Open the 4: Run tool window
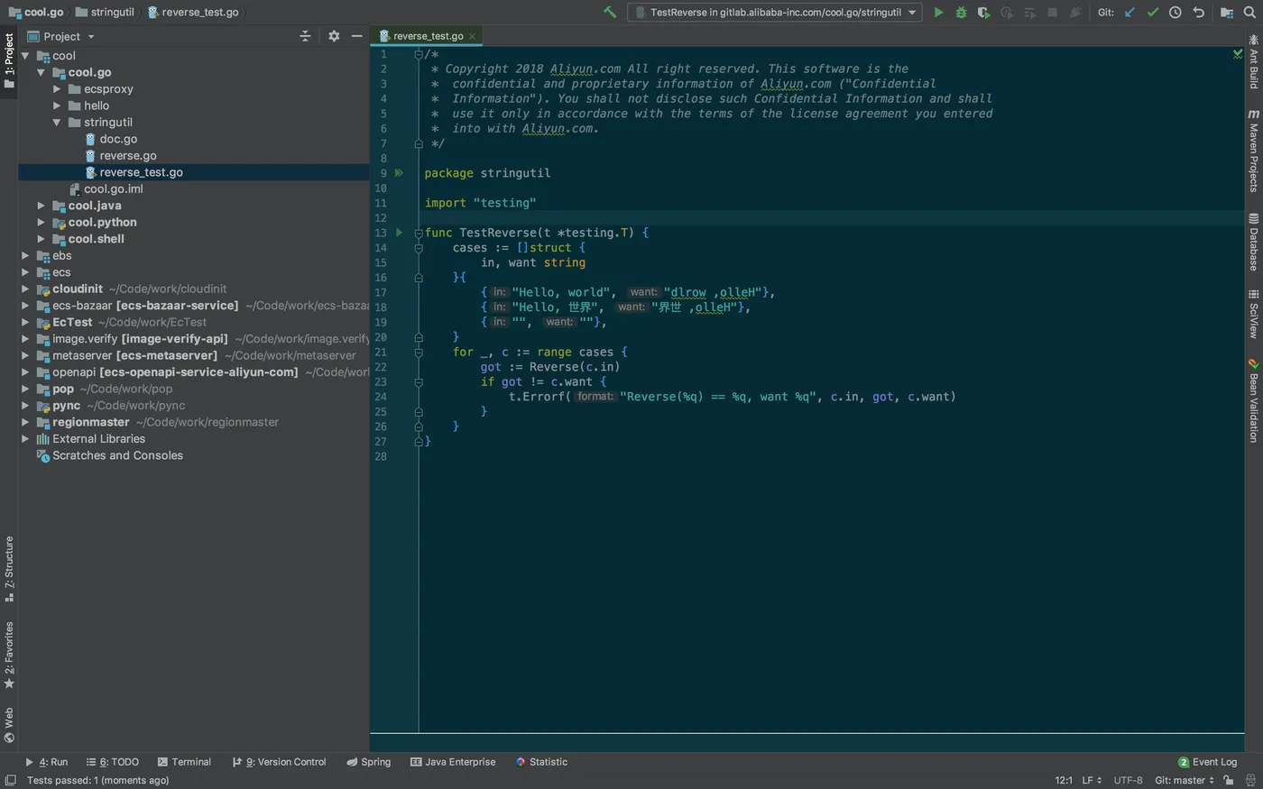This screenshot has width=1263, height=789. tap(47, 762)
